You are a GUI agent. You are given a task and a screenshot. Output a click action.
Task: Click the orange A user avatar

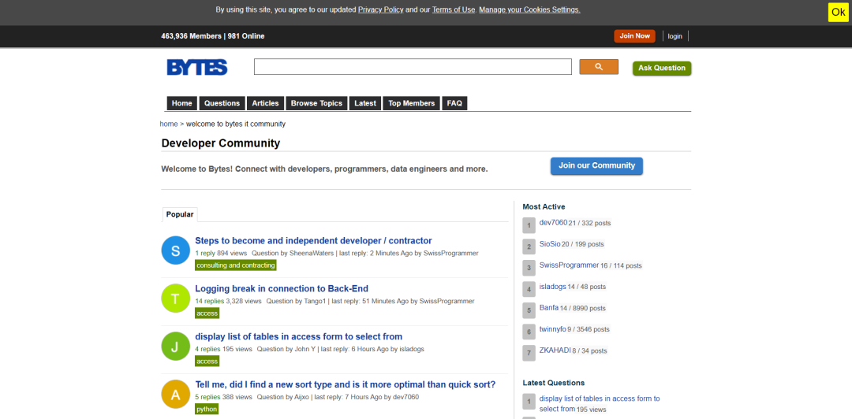click(175, 395)
